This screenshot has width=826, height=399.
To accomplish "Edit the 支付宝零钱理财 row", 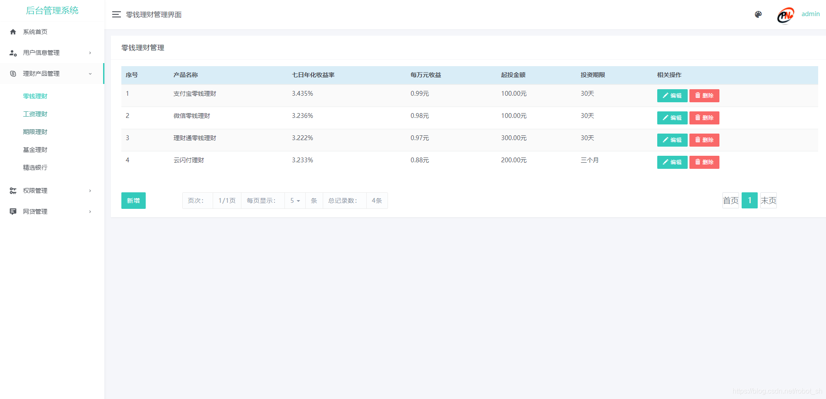I will click(672, 96).
